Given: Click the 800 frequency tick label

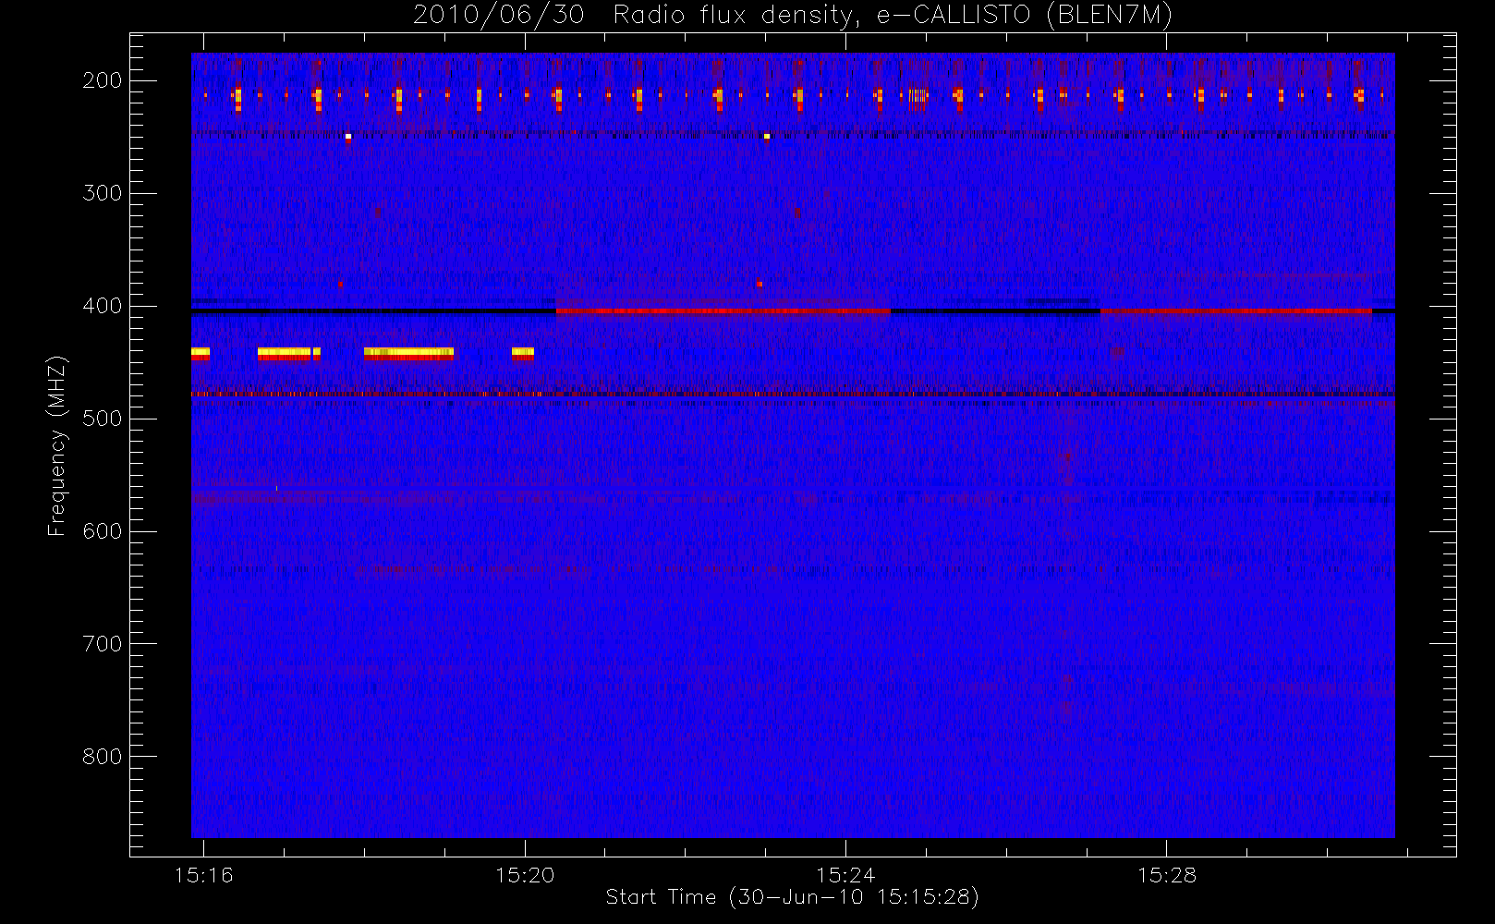Looking at the screenshot, I should click(x=103, y=757).
